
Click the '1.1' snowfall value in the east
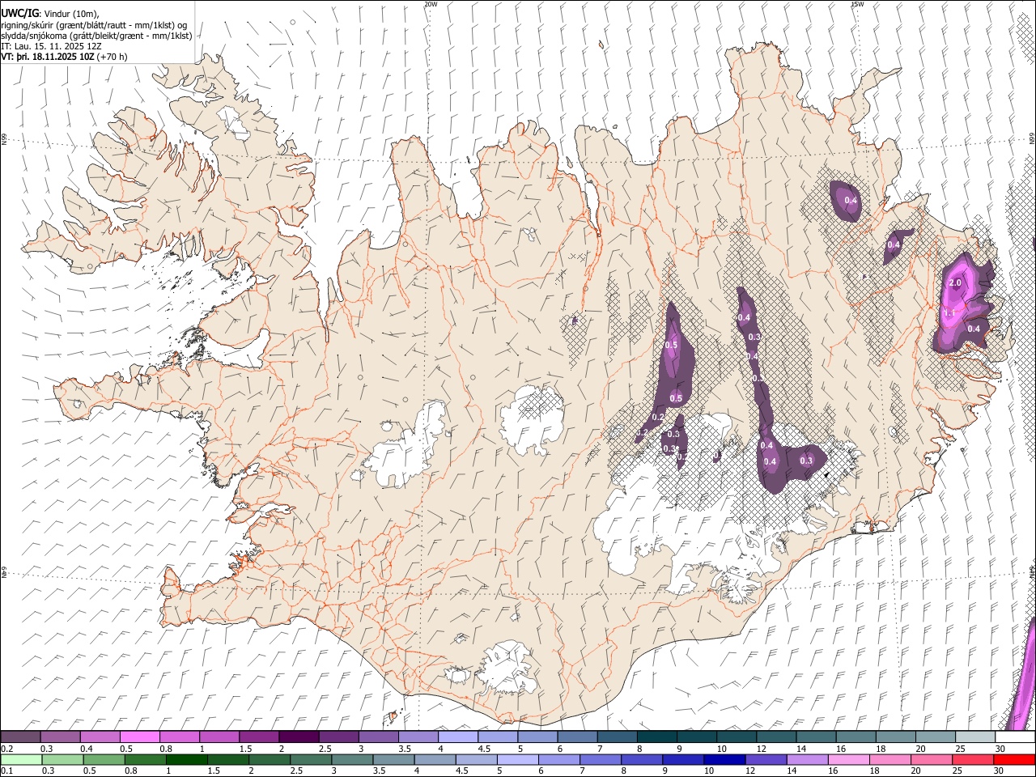pos(950,313)
